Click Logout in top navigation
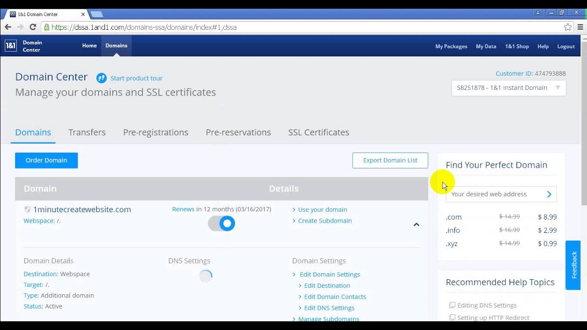The image size is (587, 330). click(x=566, y=46)
